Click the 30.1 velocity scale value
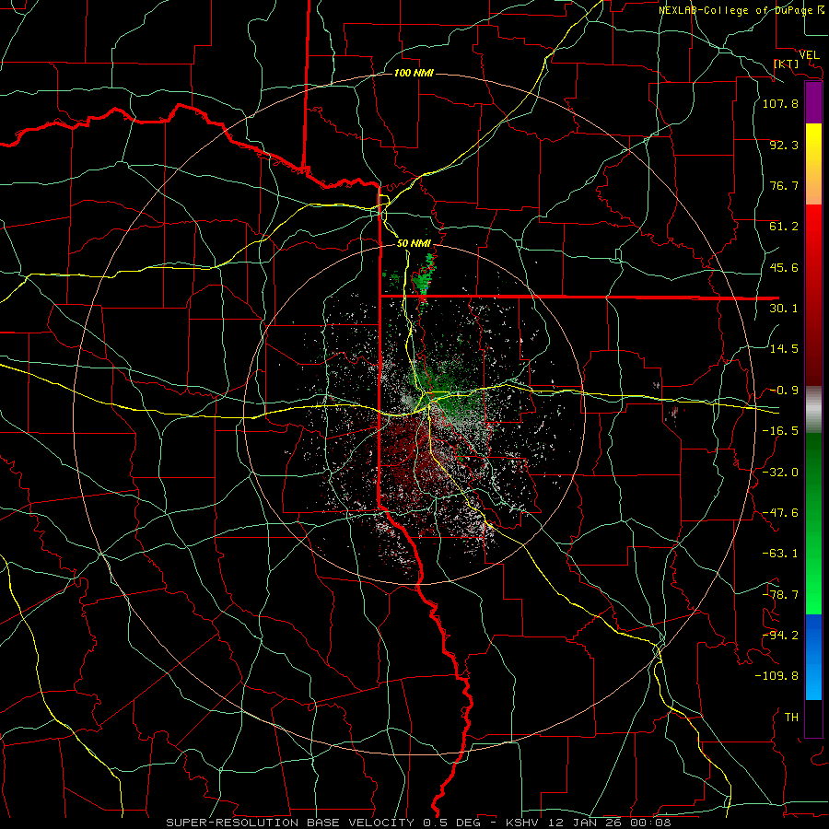Image resolution: width=829 pixels, height=829 pixels. (784, 309)
